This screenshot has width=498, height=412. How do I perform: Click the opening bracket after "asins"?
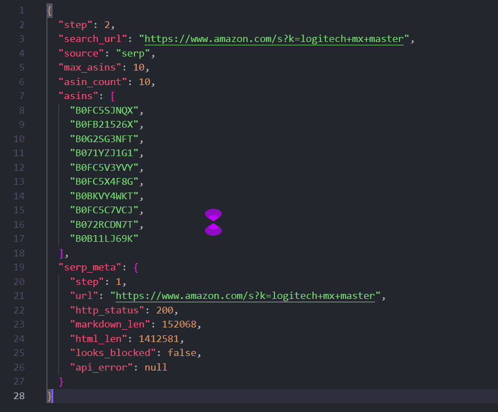113,96
